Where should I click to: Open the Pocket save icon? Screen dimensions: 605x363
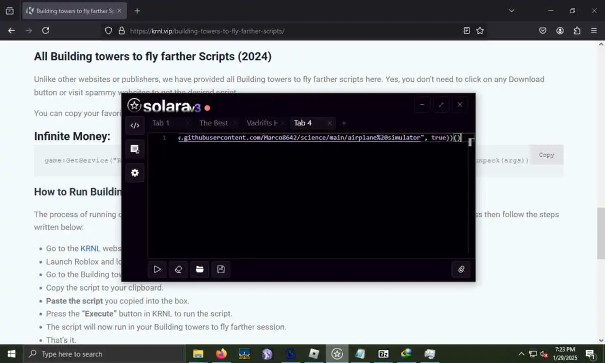[543, 31]
